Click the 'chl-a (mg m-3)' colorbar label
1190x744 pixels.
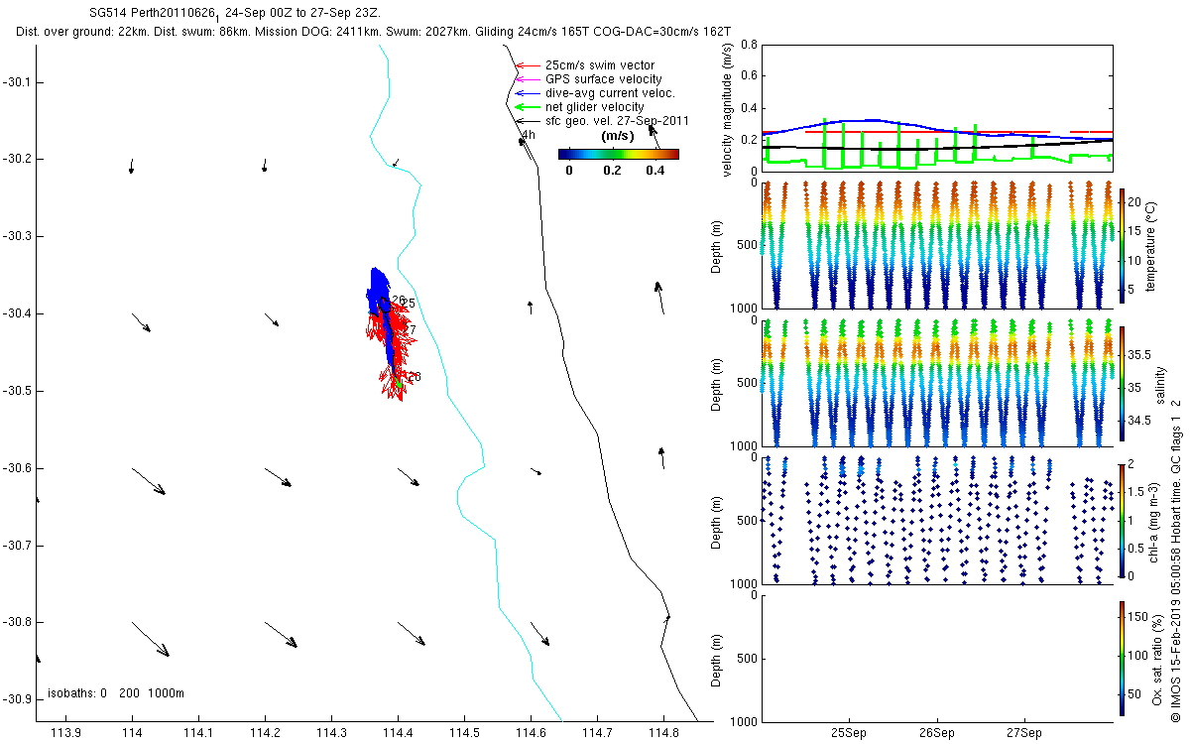pyautogui.click(x=1151, y=521)
